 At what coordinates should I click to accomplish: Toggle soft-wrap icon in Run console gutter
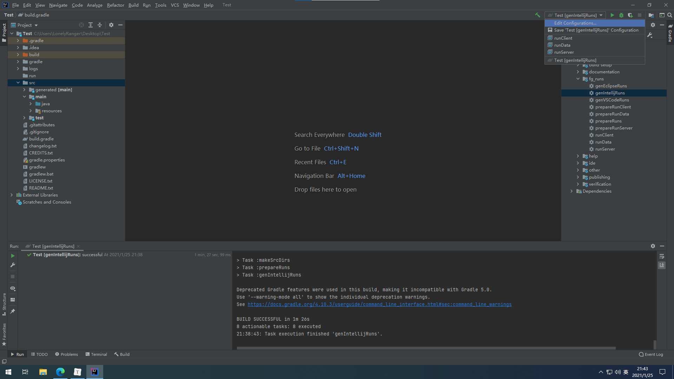point(662,257)
